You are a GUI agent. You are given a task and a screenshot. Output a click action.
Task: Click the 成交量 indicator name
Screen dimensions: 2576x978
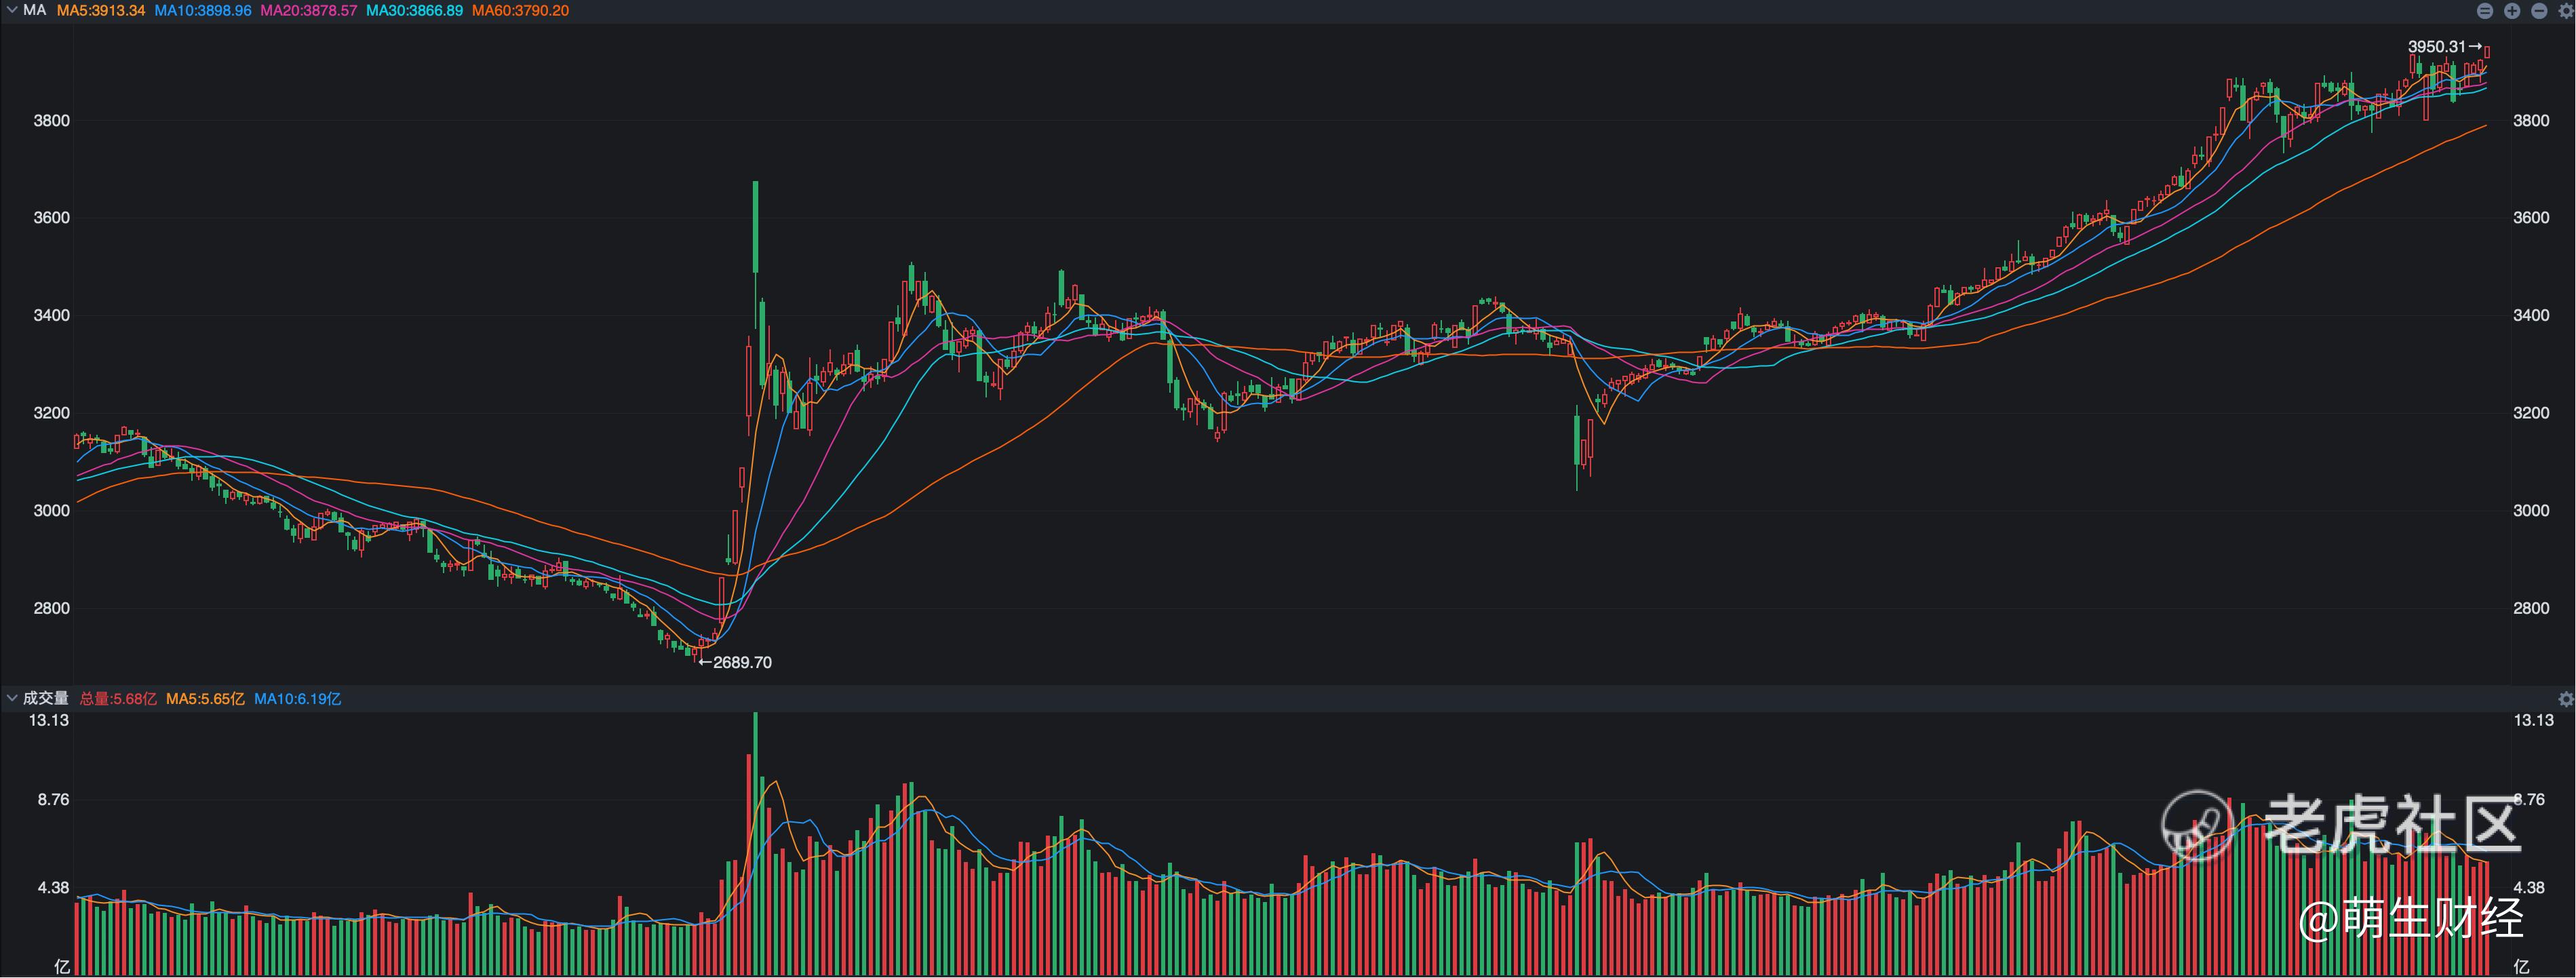pos(46,698)
